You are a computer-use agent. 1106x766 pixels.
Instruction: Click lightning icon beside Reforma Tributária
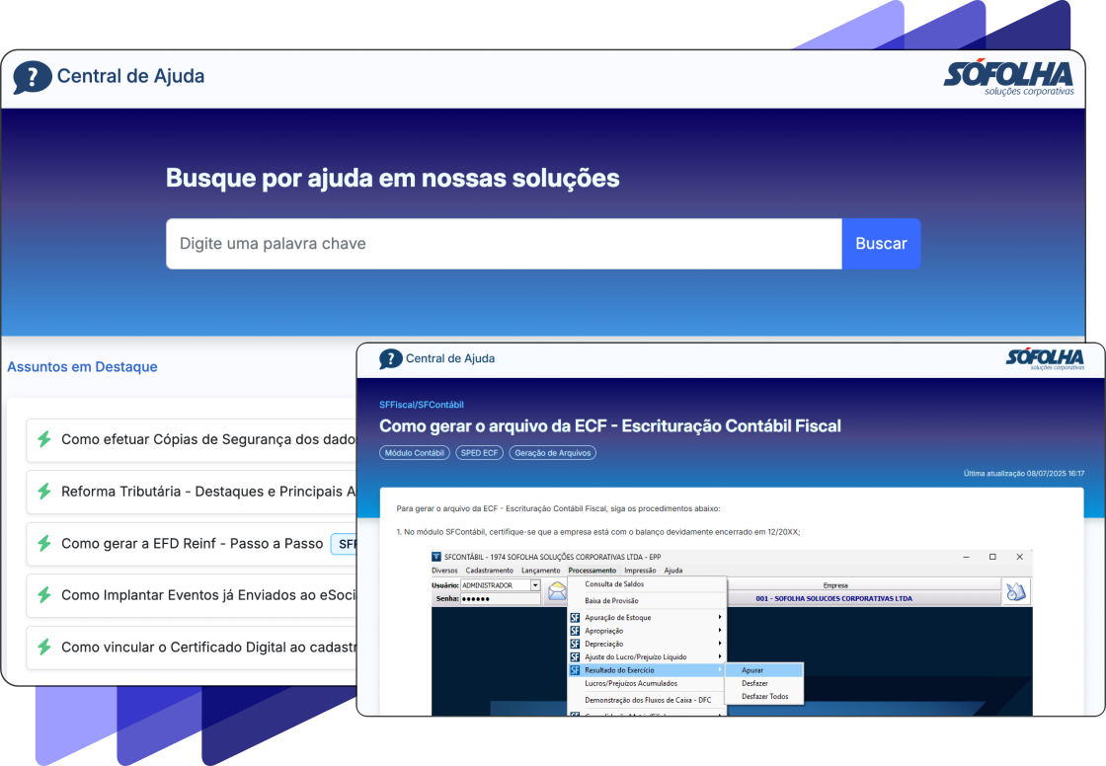(x=43, y=492)
